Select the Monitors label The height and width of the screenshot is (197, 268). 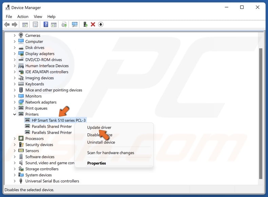point(34,96)
